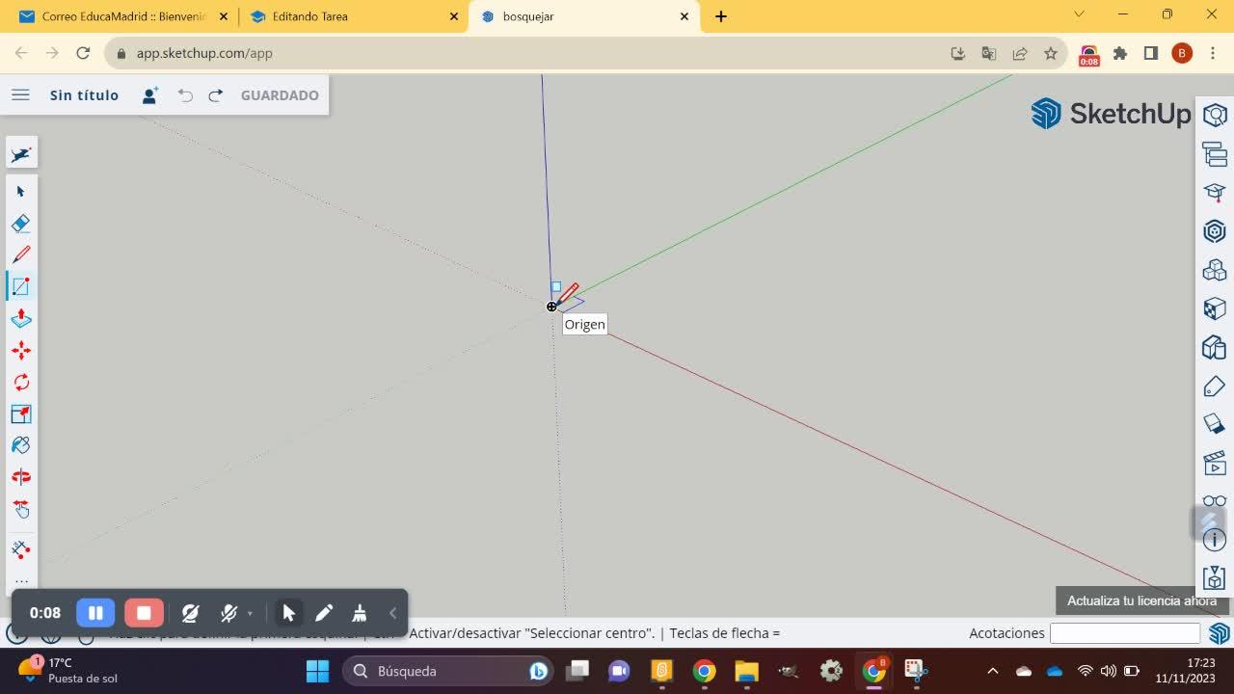Activate the Orbit tool
This screenshot has height=694, width=1234.
pos(21,477)
